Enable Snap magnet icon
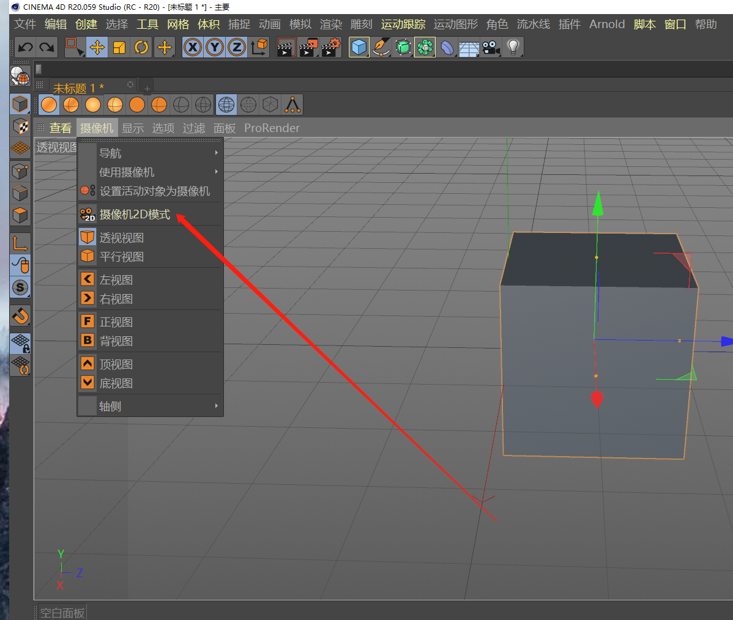Screen dimensions: 733x620 pos(20,316)
